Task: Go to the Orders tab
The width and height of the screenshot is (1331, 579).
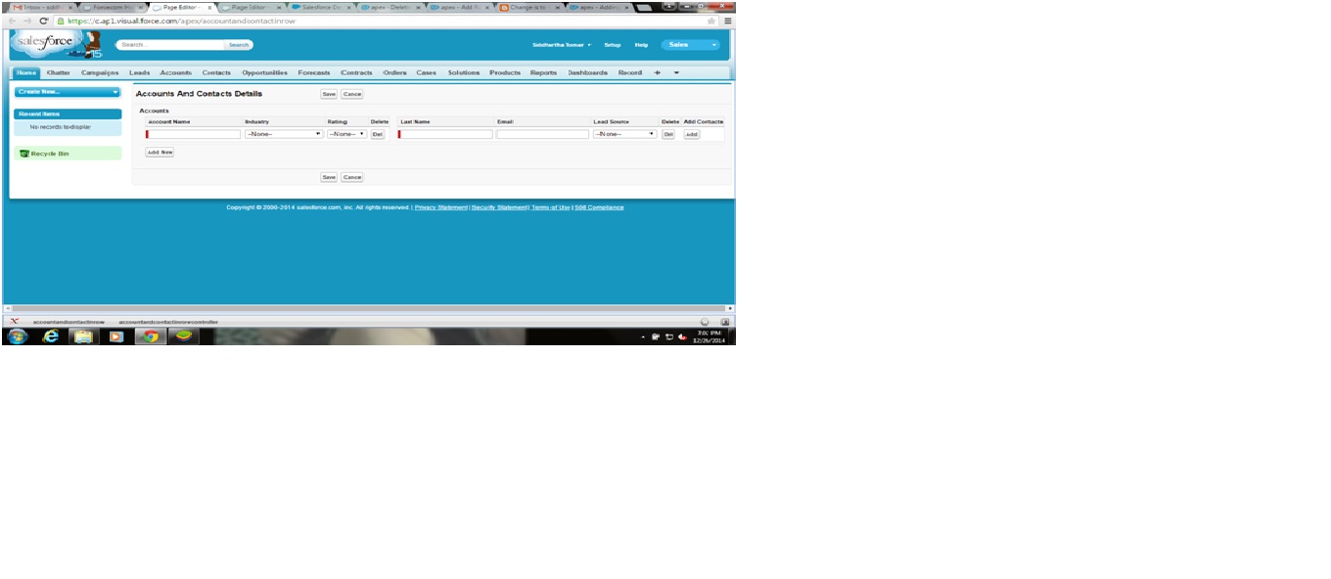Action: pos(394,72)
